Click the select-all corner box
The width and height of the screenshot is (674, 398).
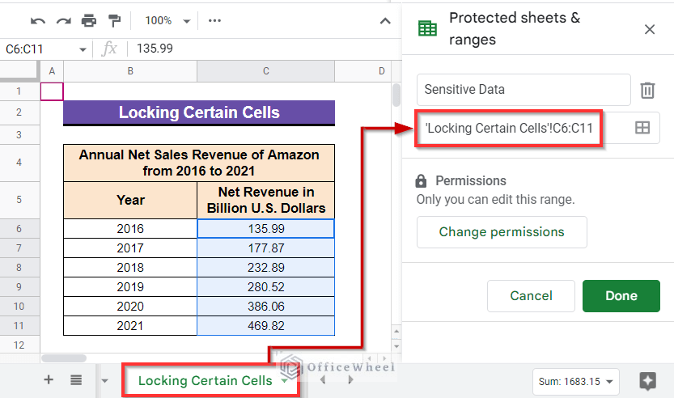[19, 71]
